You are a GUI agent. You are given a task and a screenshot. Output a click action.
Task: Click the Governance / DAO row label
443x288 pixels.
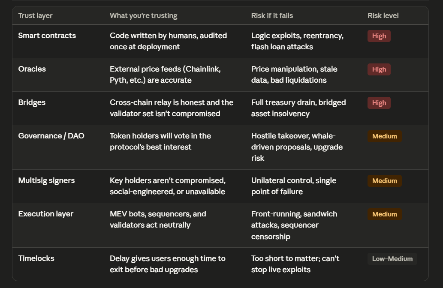point(51,136)
